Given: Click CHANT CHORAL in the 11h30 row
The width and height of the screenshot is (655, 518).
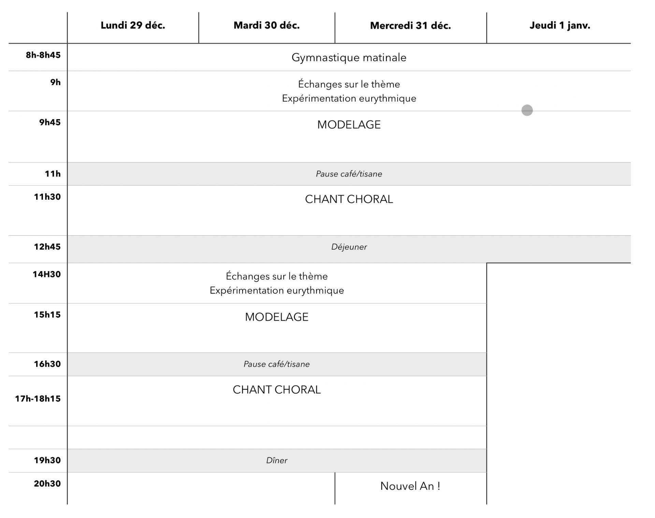Looking at the screenshot, I should (349, 199).
